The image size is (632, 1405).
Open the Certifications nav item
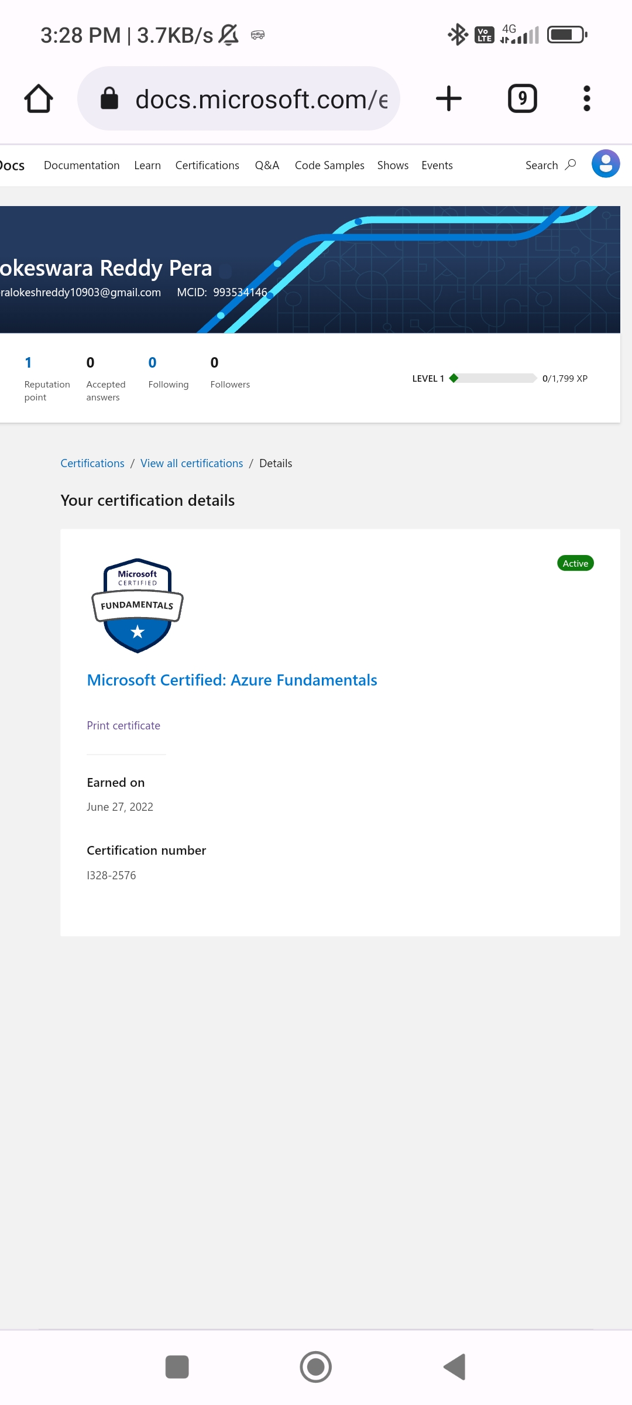207,166
